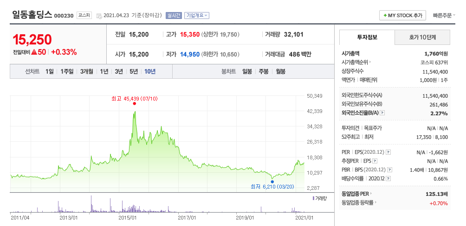Select the 1주일 line chart period
This screenshot has width=466, height=226.
click(67, 71)
